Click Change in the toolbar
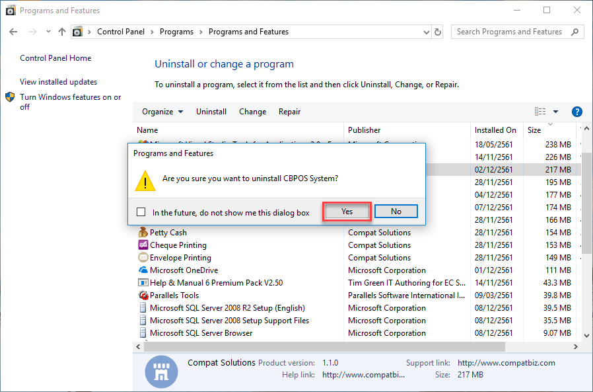 253,112
